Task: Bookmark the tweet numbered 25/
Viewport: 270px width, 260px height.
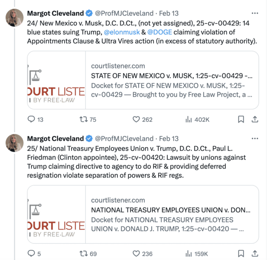Action: tap(241, 253)
